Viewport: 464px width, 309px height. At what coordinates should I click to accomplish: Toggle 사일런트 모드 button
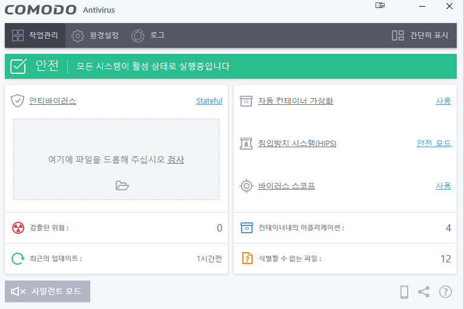tap(47, 291)
